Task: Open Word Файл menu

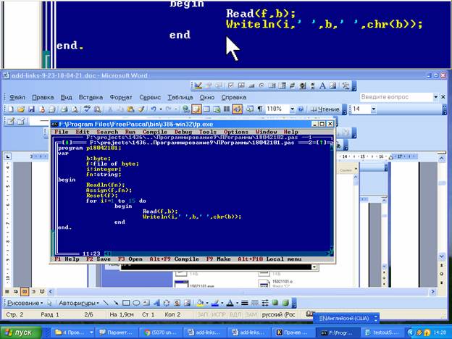Action: click(x=17, y=98)
